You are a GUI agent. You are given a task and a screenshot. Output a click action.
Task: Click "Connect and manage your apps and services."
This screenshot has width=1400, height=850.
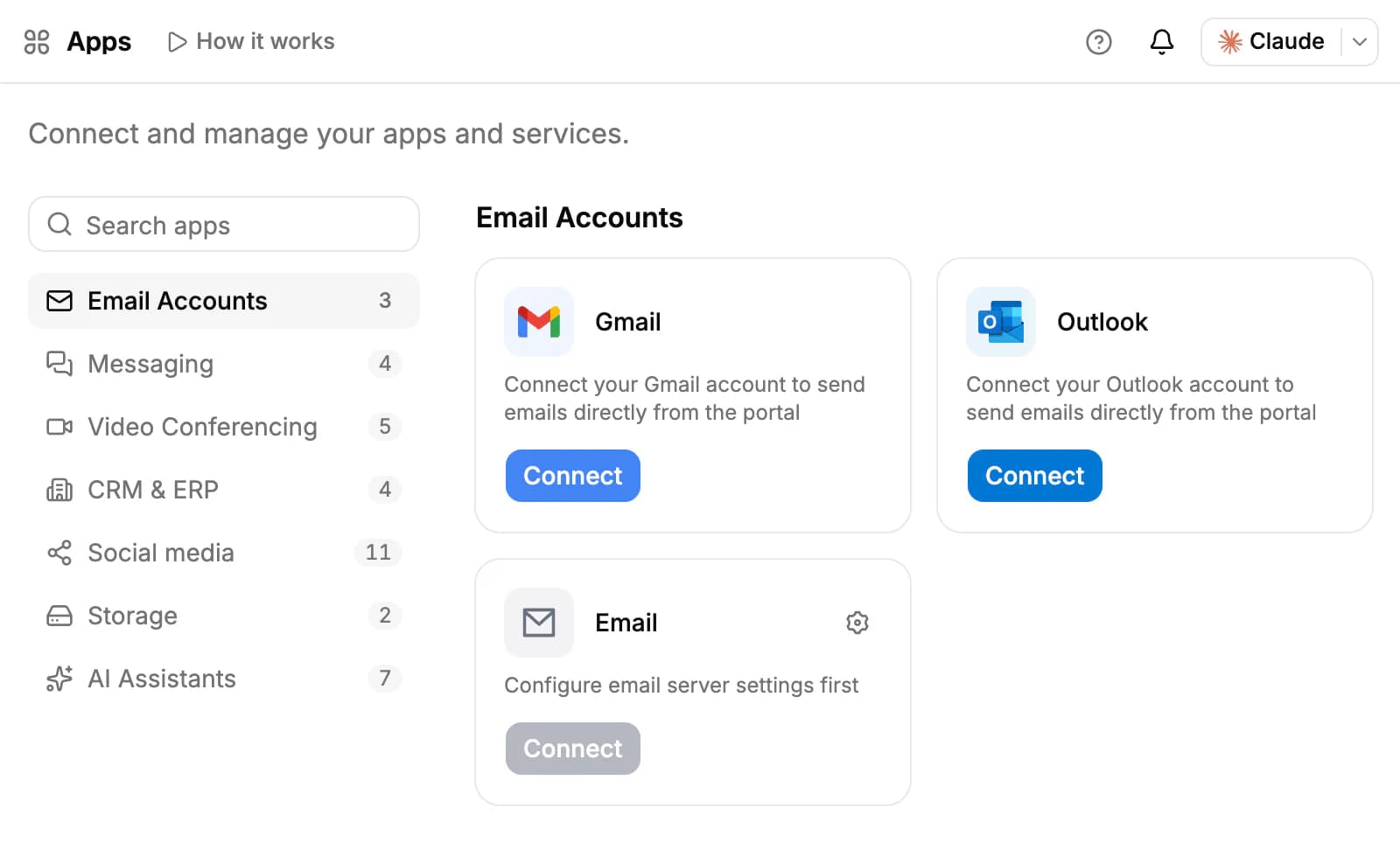329,134
